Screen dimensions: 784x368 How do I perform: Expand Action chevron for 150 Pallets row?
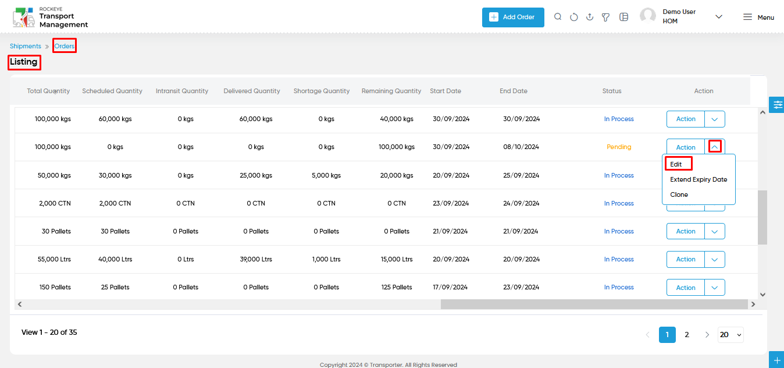point(715,288)
